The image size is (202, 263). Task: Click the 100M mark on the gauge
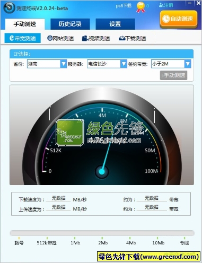click(x=151, y=171)
